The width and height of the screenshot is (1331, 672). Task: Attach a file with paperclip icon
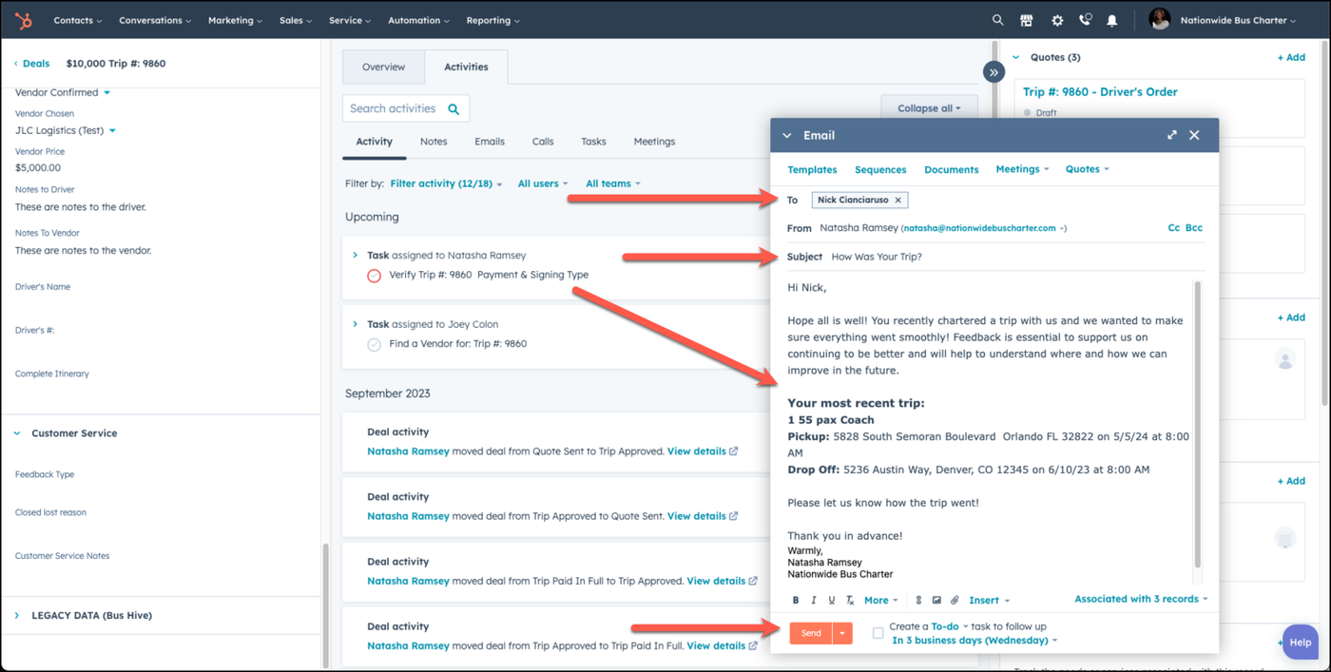click(x=955, y=601)
